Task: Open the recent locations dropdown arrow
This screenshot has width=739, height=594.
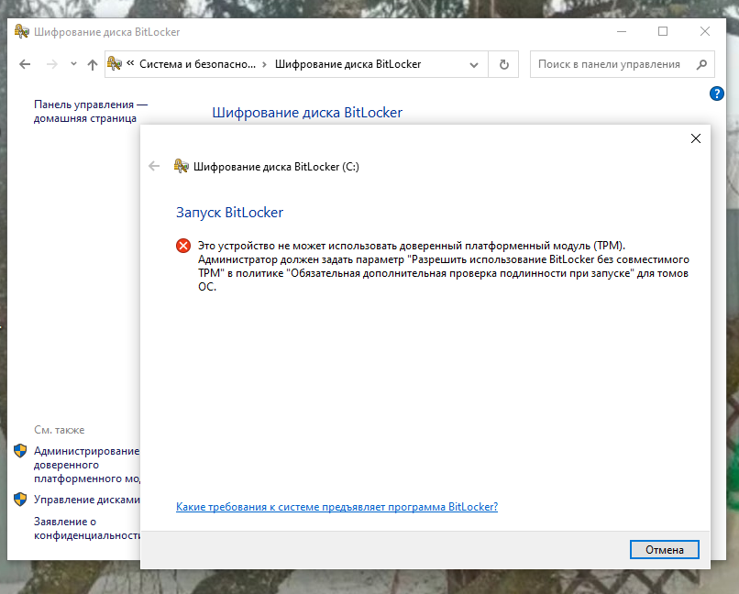Action: pos(73,64)
